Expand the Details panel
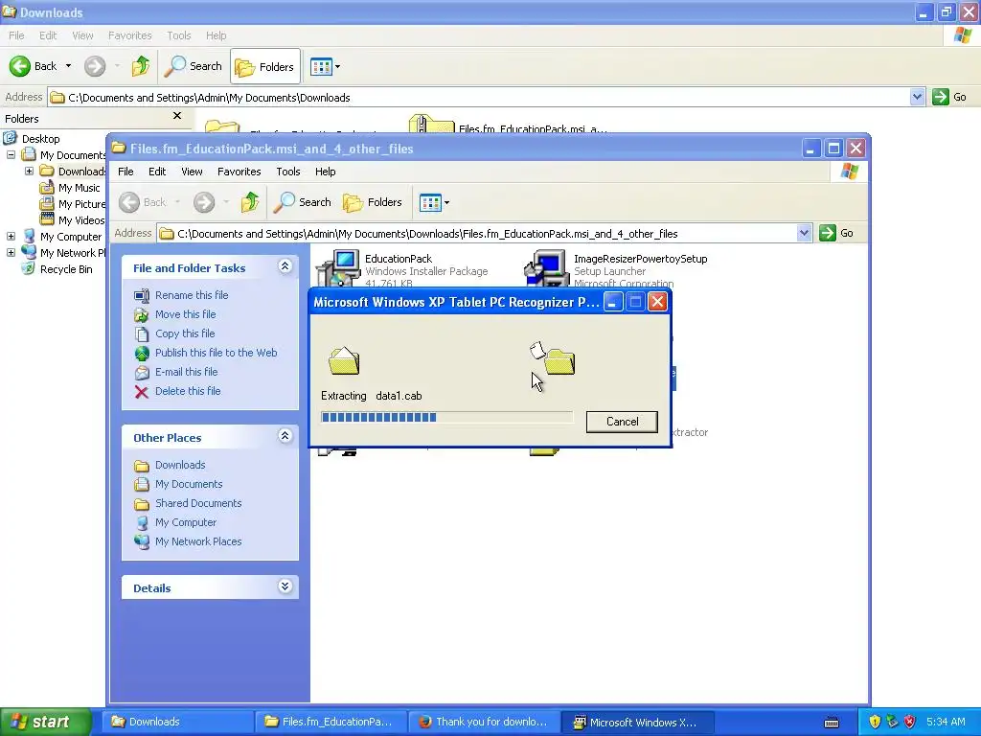The image size is (981, 736). coord(285,586)
